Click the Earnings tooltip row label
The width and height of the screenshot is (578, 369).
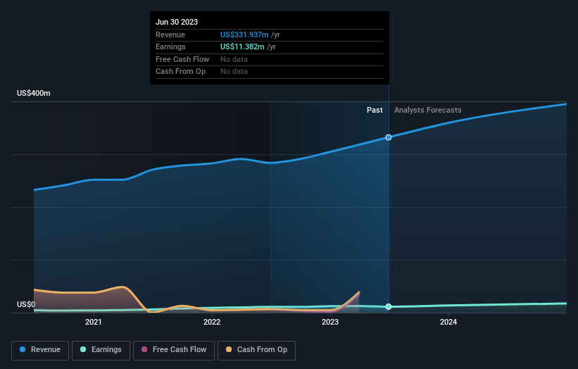pos(170,46)
